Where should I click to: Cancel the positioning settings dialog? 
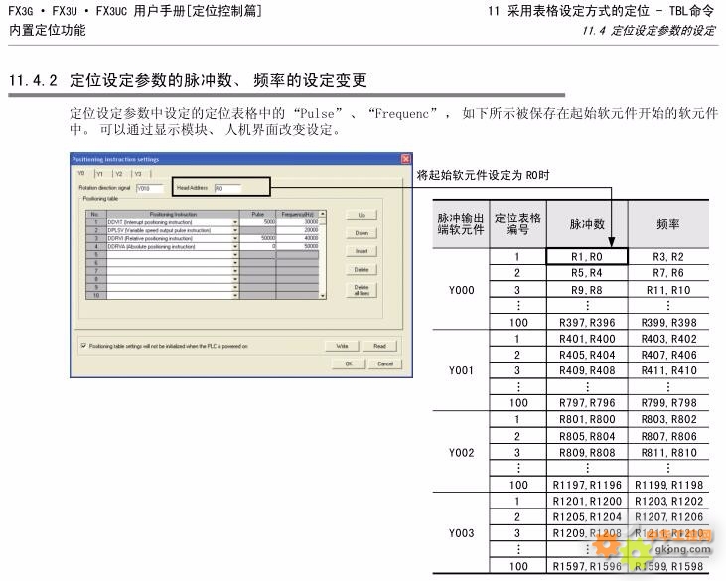pos(385,363)
